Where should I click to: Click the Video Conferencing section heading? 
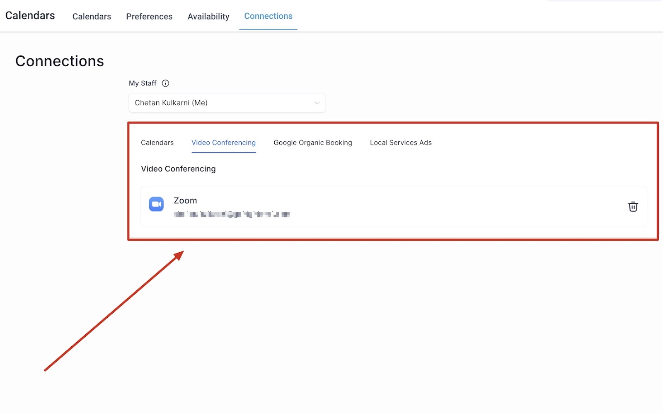click(x=178, y=169)
